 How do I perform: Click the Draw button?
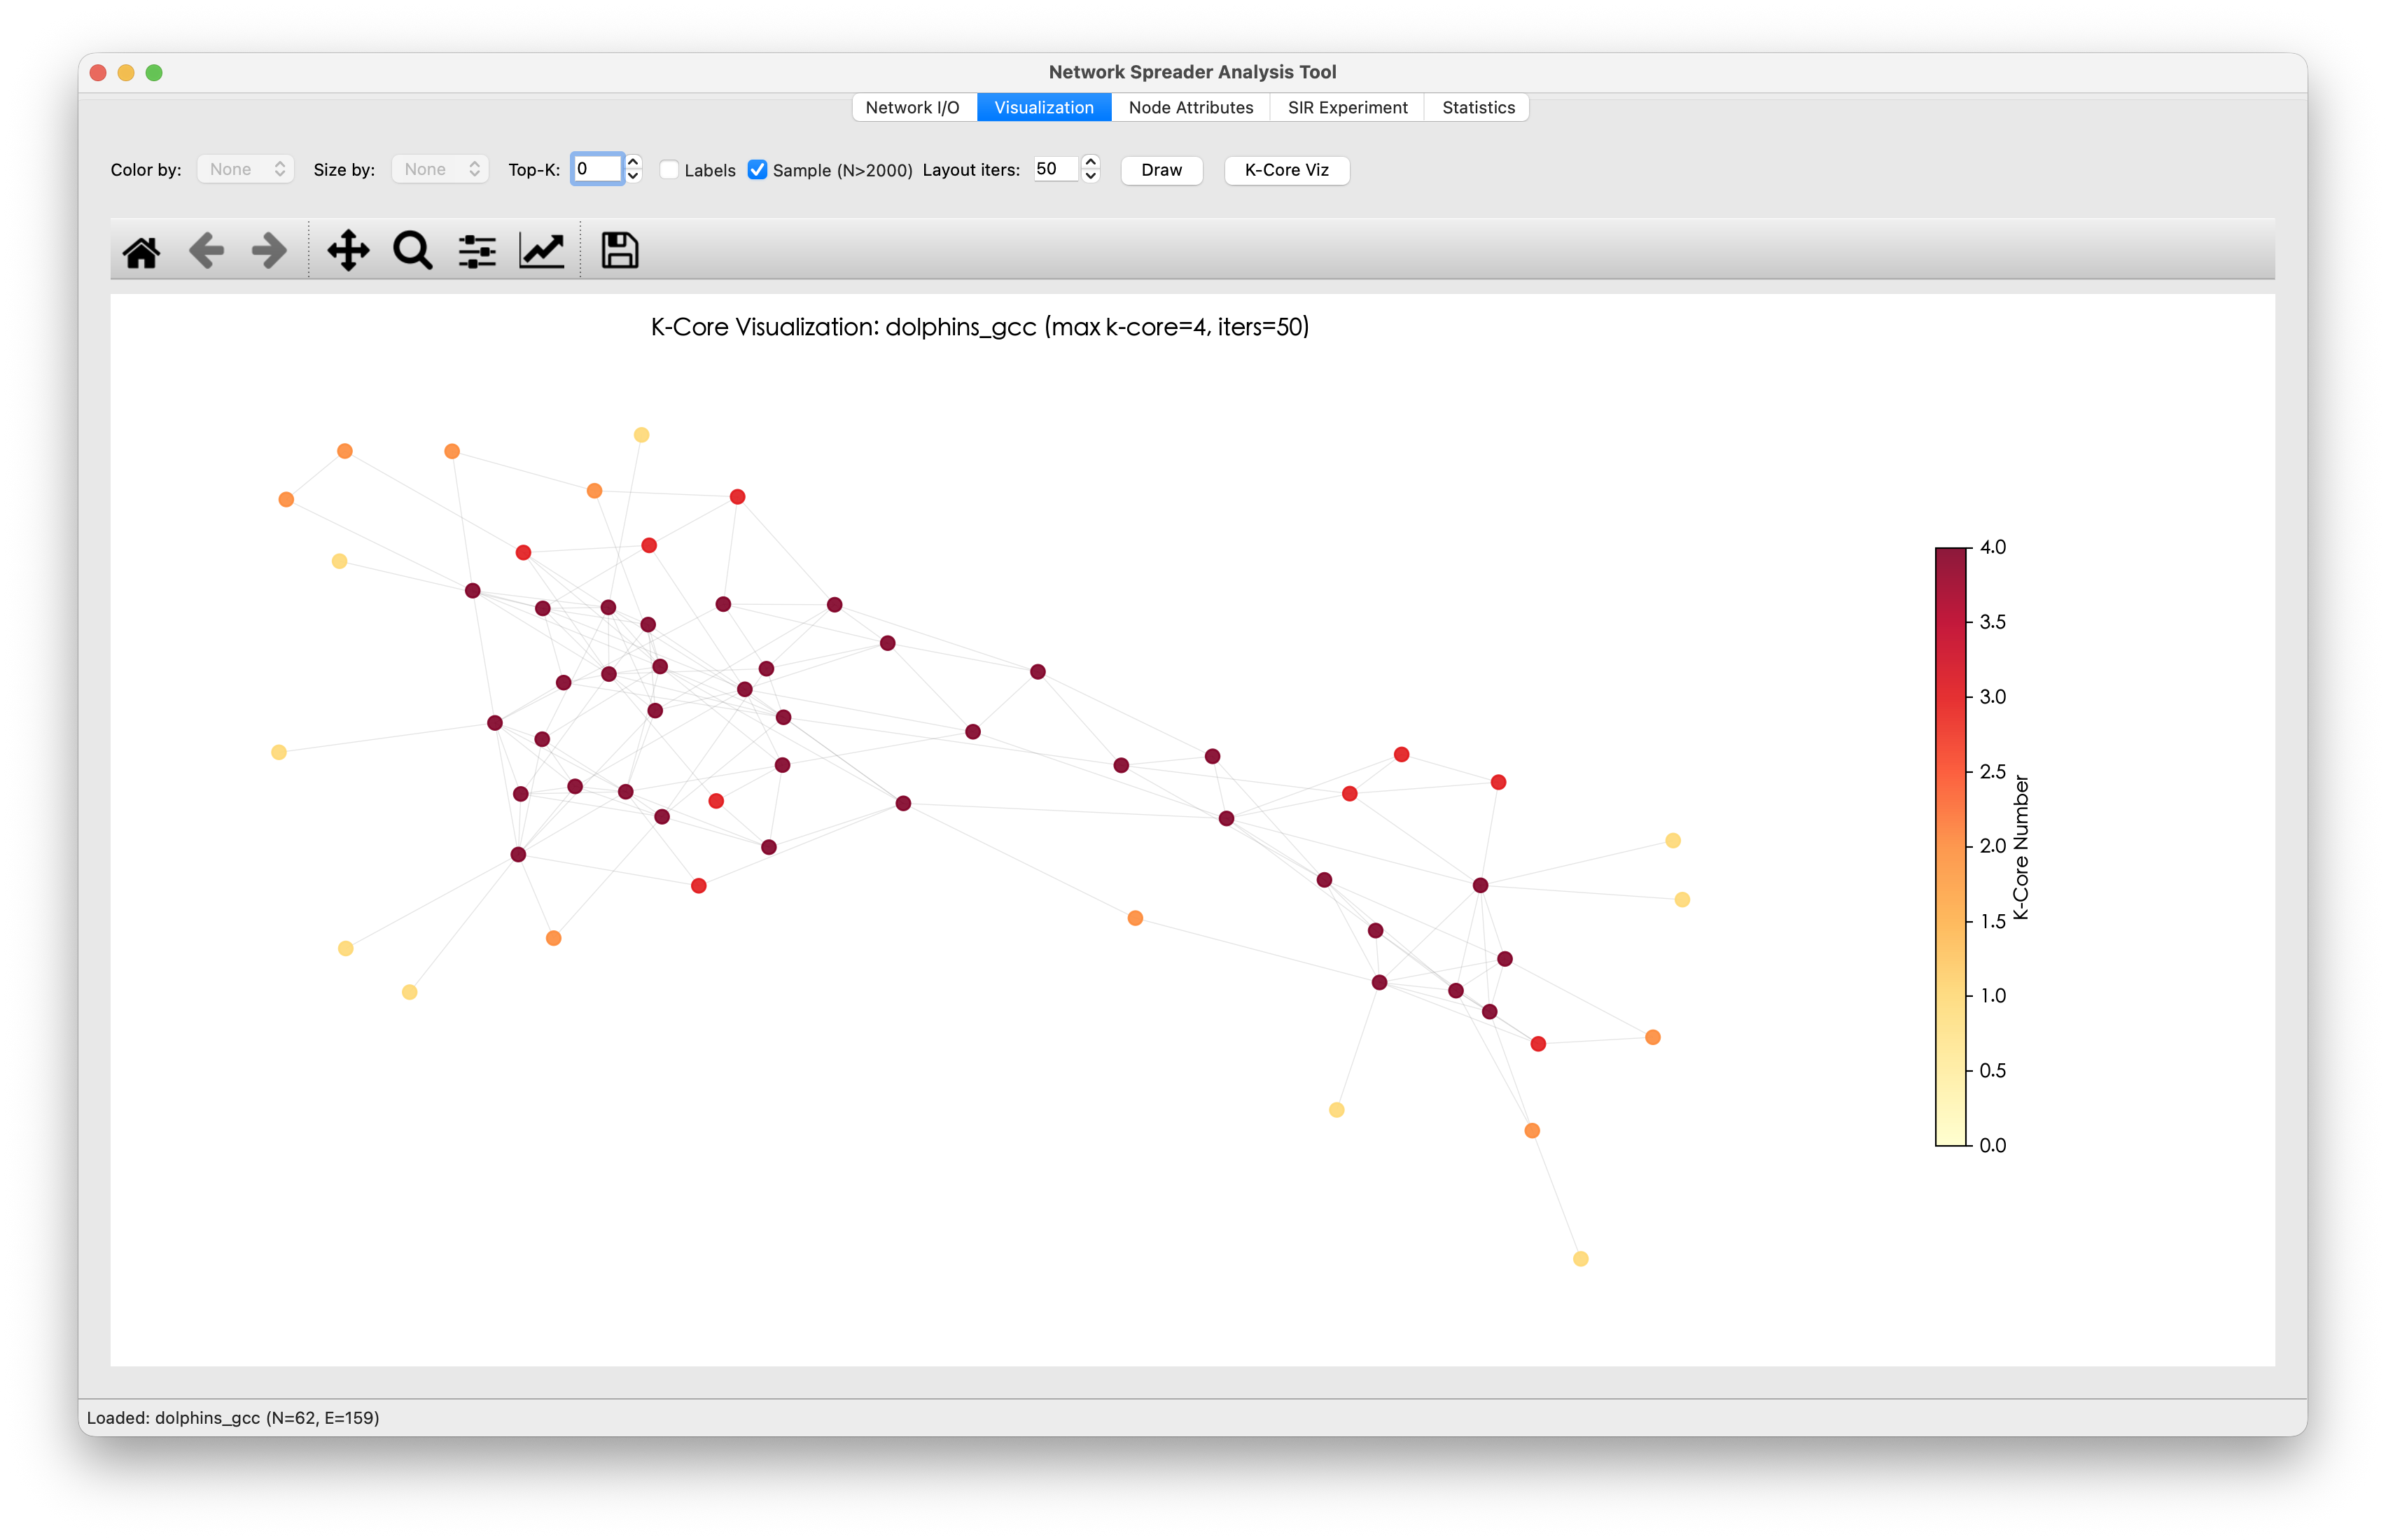tap(1161, 170)
